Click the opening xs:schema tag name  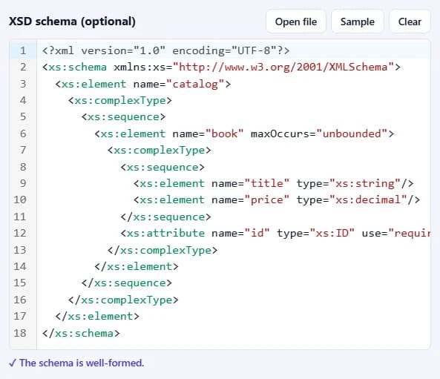[x=77, y=67]
